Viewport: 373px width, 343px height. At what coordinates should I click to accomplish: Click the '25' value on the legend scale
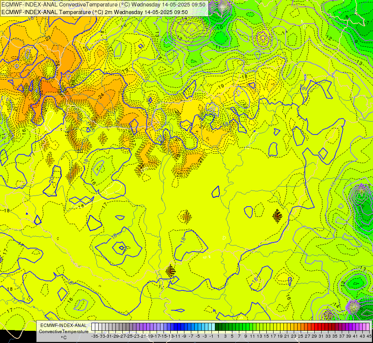(301, 336)
